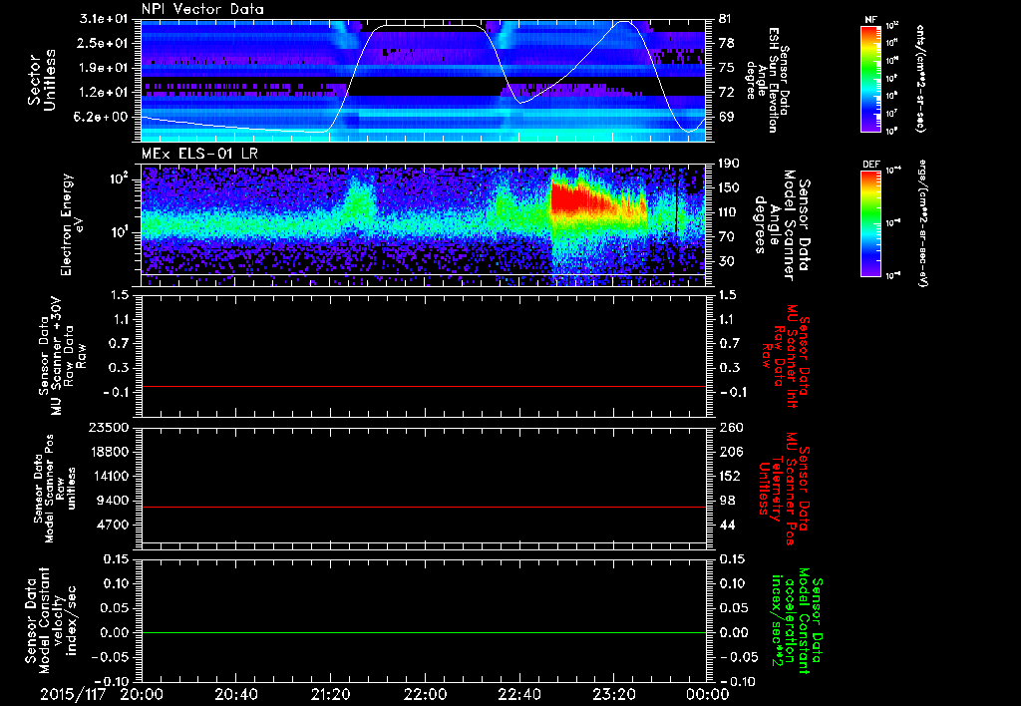The image size is (1021, 706).
Task: Click the 3.1e+01 sector tick value
Action: (x=105, y=19)
